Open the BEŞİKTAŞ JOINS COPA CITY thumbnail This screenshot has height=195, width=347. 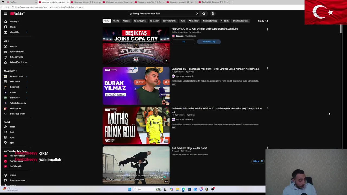(136, 46)
